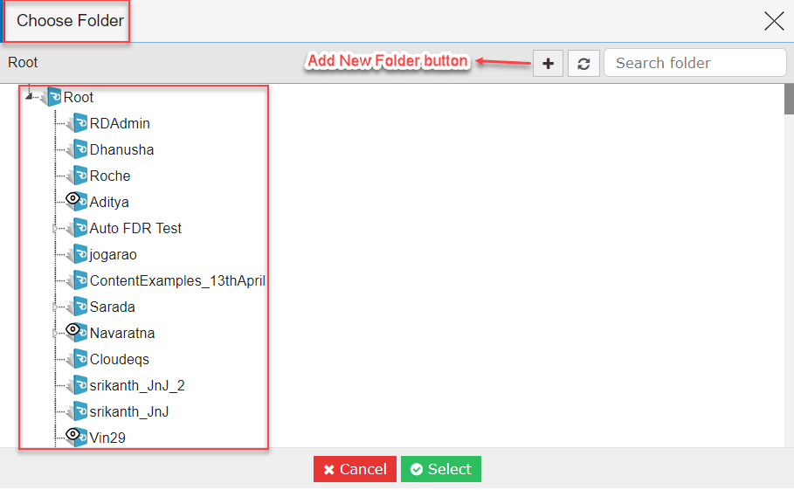Click the jogarao folder icon
Viewport: 794px width, 490px height.
pyautogui.click(x=78, y=254)
